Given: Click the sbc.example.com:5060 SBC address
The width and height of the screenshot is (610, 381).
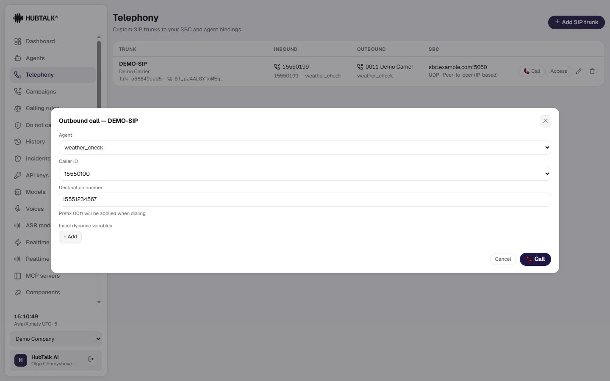Looking at the screenshot, I should 458,67.
